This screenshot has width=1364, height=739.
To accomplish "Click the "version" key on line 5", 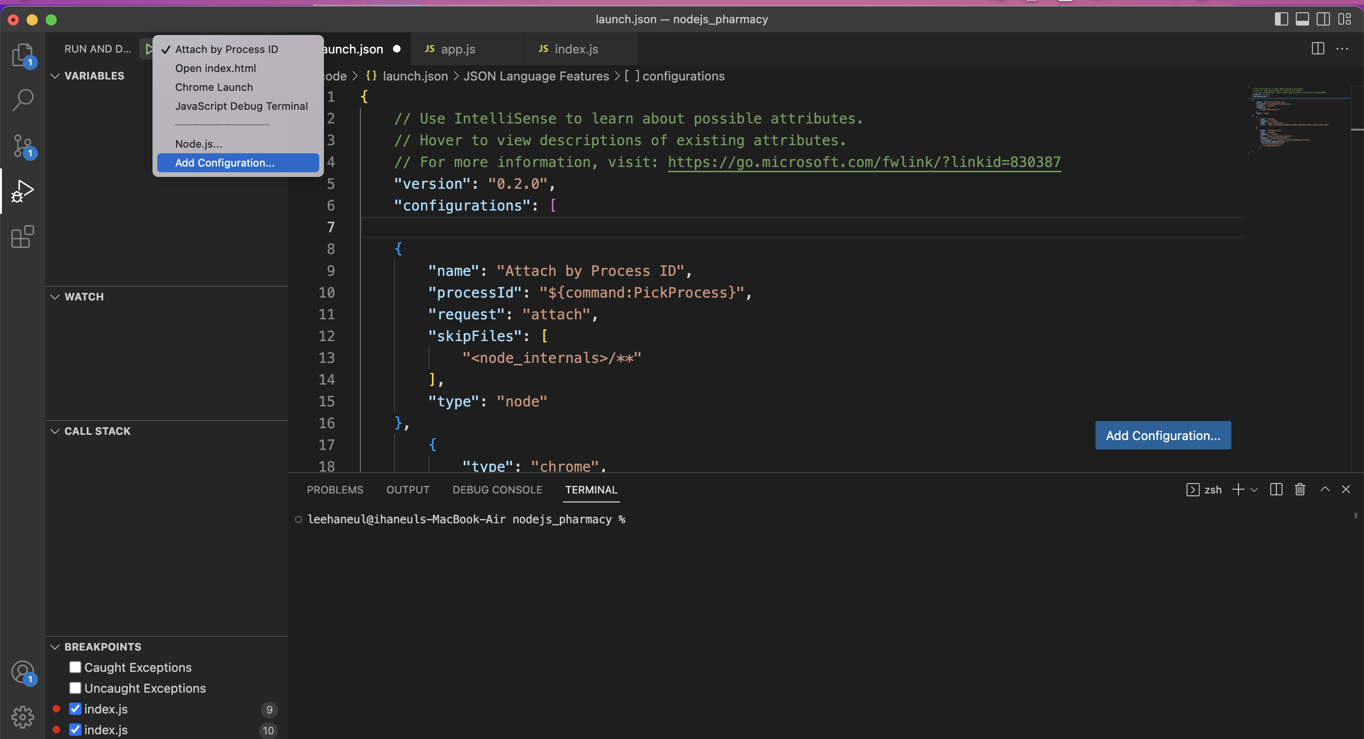I will 432,184.
